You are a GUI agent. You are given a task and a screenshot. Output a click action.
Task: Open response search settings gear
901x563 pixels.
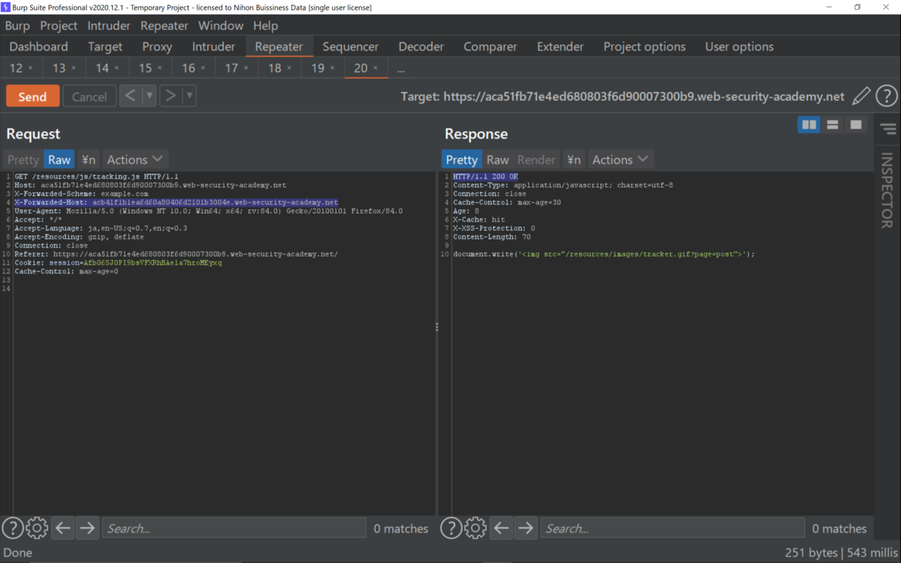475,528
